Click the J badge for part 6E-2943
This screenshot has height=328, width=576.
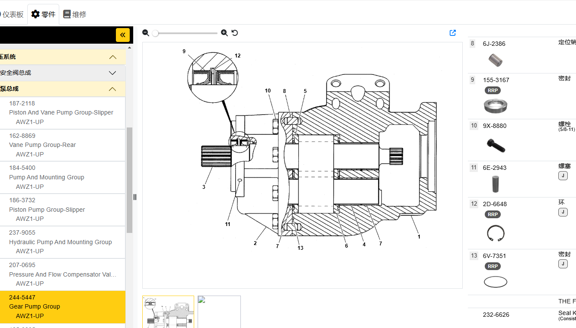coord(563,175)
